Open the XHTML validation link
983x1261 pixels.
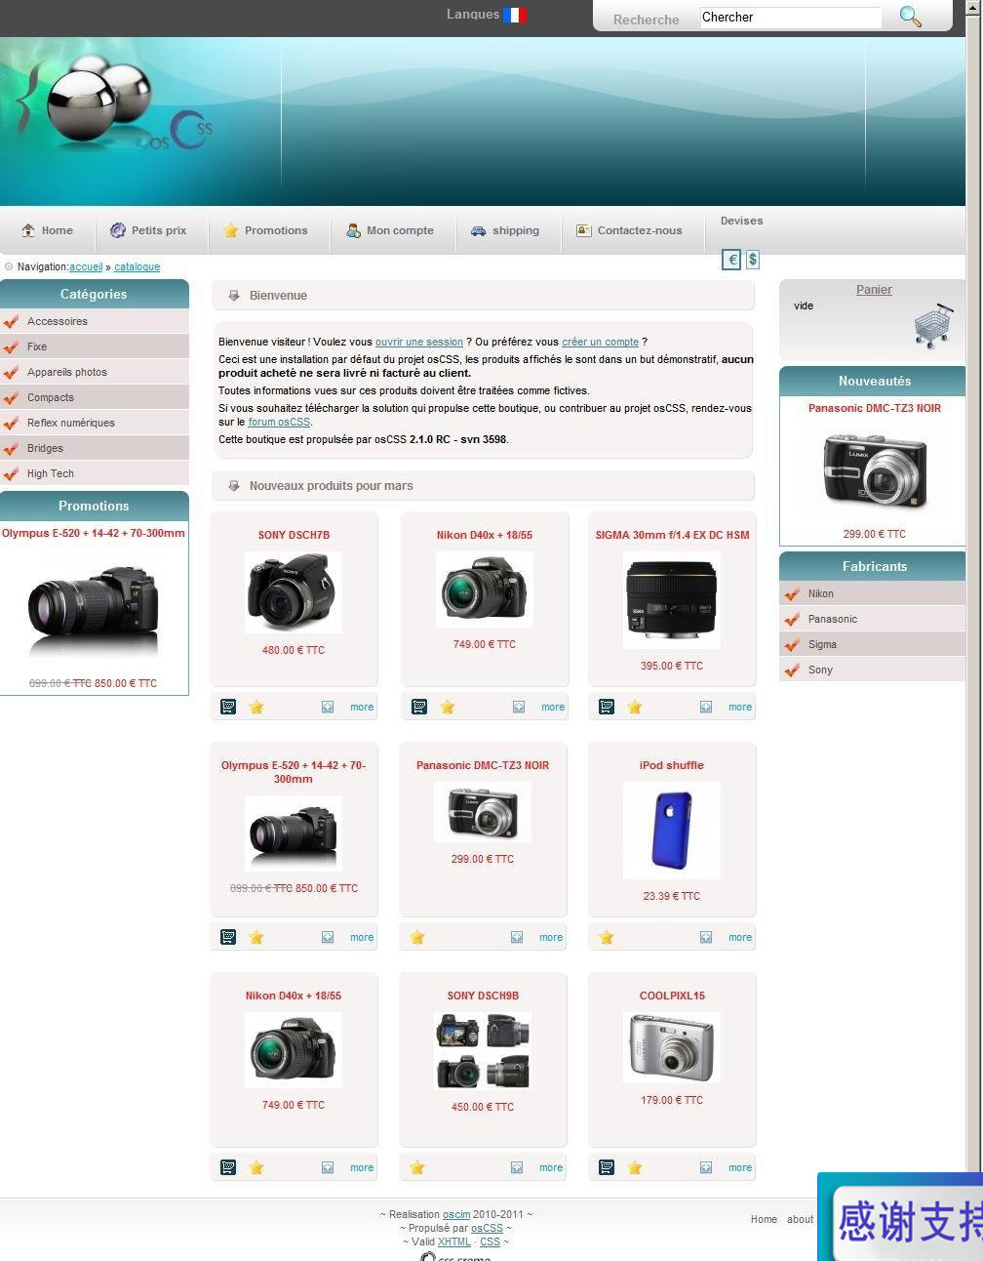tap(454, 1241)
